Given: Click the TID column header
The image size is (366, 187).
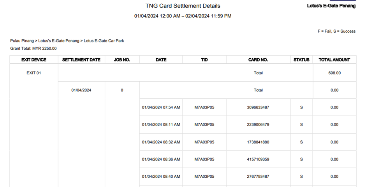Looking at the screenshot, I should click(204, 60).
